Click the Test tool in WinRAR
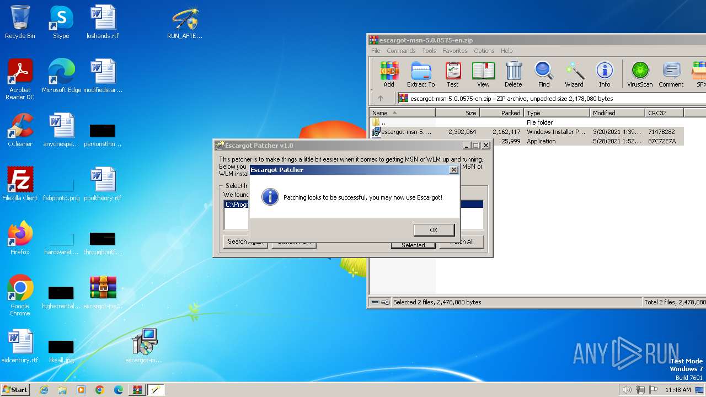This screenshot has height=397, width=706. click(453, 74)
